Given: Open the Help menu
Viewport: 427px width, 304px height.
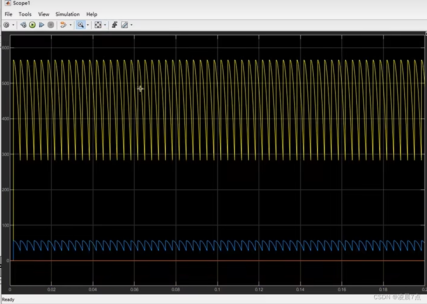Looking at the screenshot, I should (92, 14).
